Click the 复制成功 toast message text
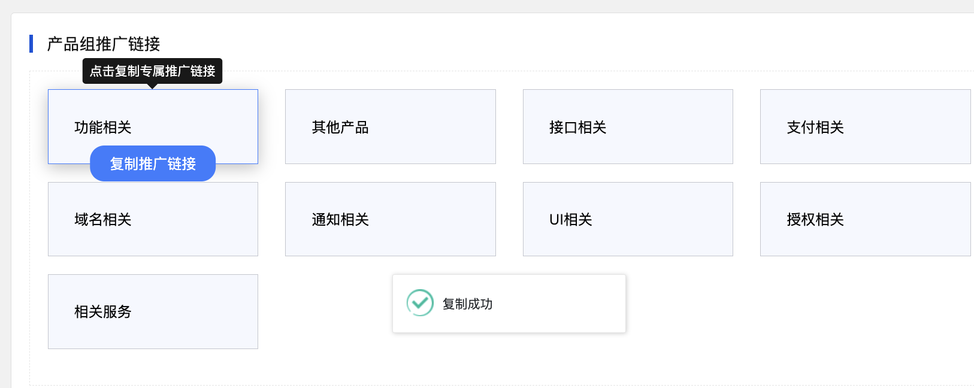 click(467, 304)
